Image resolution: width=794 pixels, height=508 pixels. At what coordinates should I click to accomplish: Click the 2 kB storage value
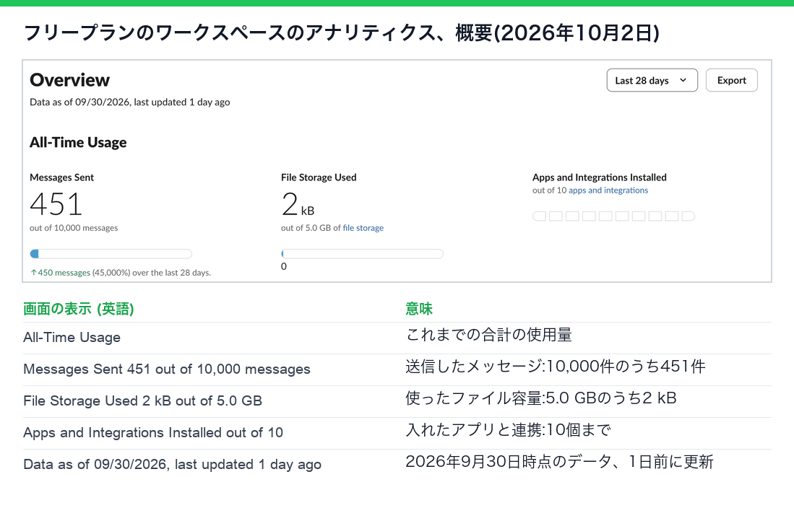(298, 204)
